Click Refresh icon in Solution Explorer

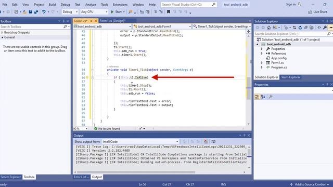(300, 28)
